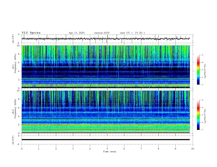Viewport: 217px width, 167px height.
Task: Click the upper color bar's log(PSD)(V²/Hz) caption
Action: click(205, 71)
